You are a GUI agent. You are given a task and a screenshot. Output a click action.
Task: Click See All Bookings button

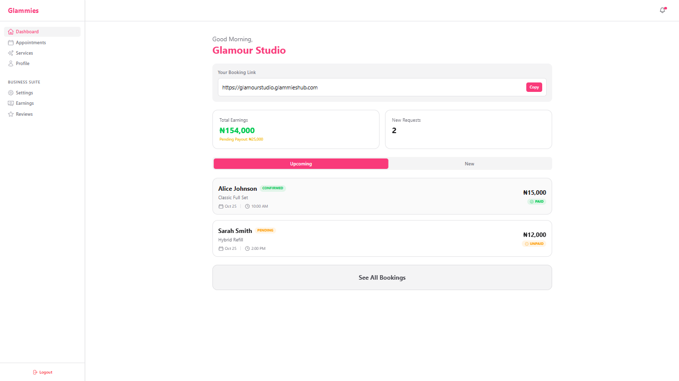pos(382,277)
